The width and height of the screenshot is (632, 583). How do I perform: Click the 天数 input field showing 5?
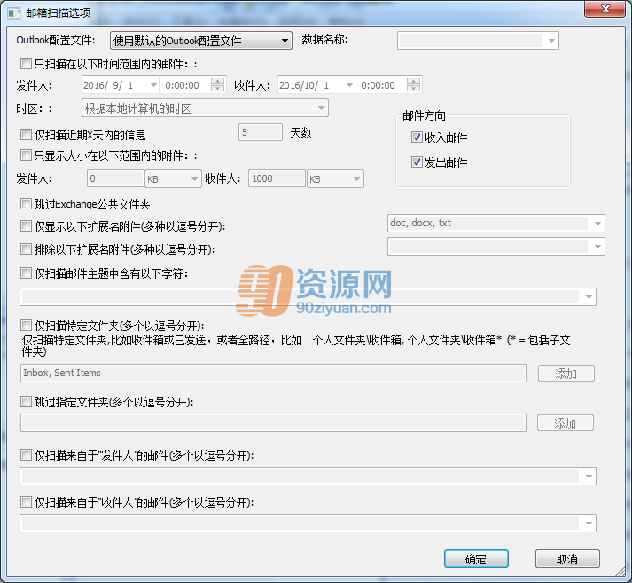tap(261, 132)
